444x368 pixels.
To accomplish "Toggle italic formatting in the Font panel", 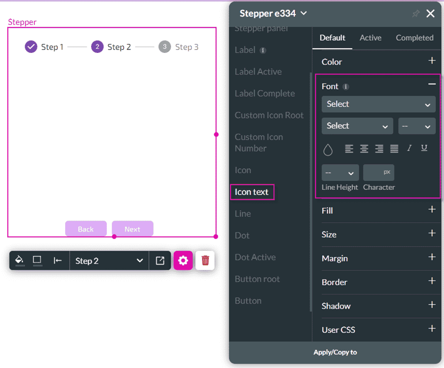I will coord(409,148).
